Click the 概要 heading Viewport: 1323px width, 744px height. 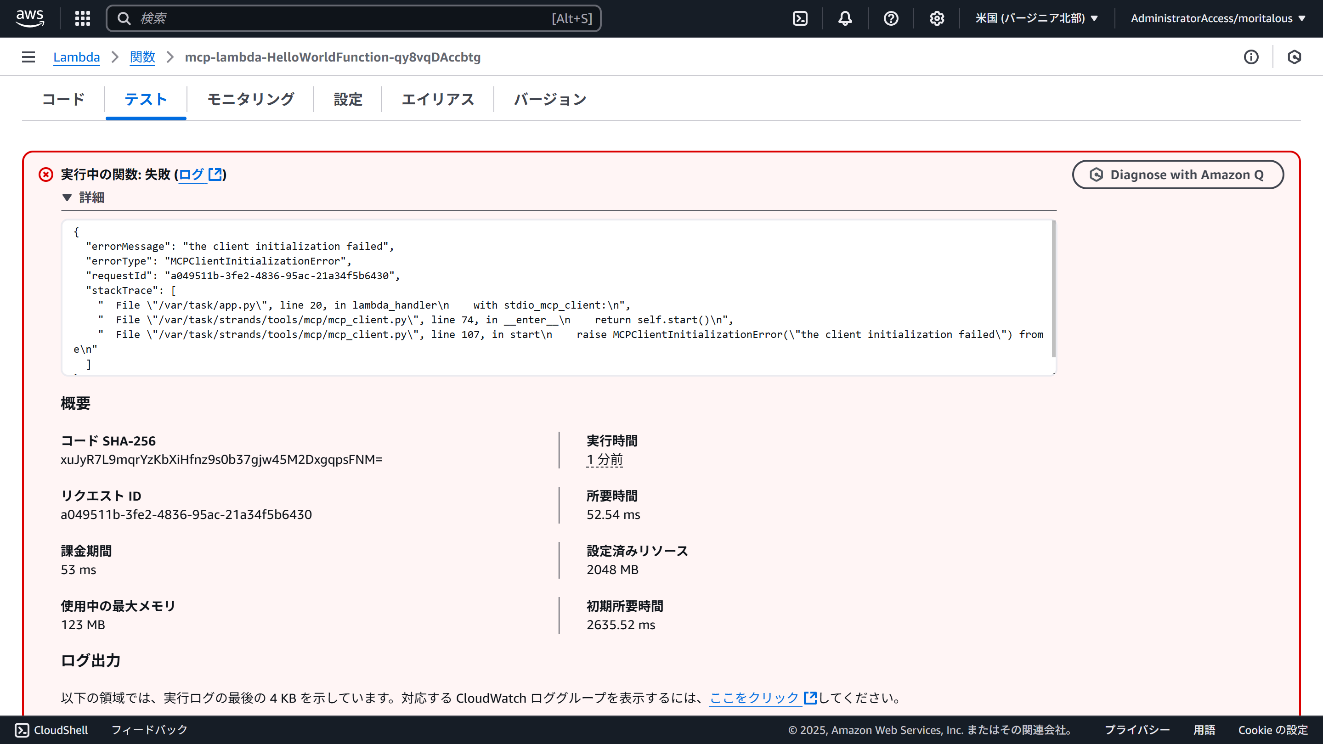coord(75,403)
